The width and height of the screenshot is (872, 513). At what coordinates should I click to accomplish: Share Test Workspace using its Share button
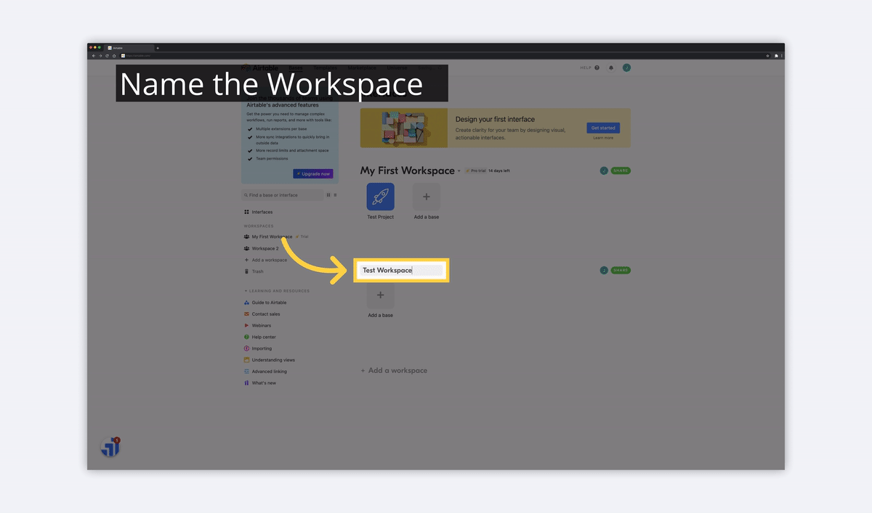coord(621,271)
